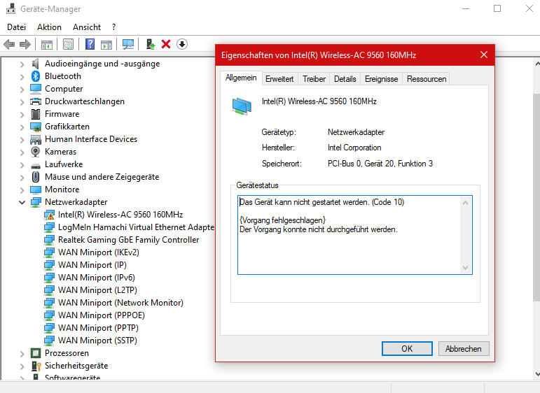Select WAN Miniport (SSTP)

pos(97,341)
